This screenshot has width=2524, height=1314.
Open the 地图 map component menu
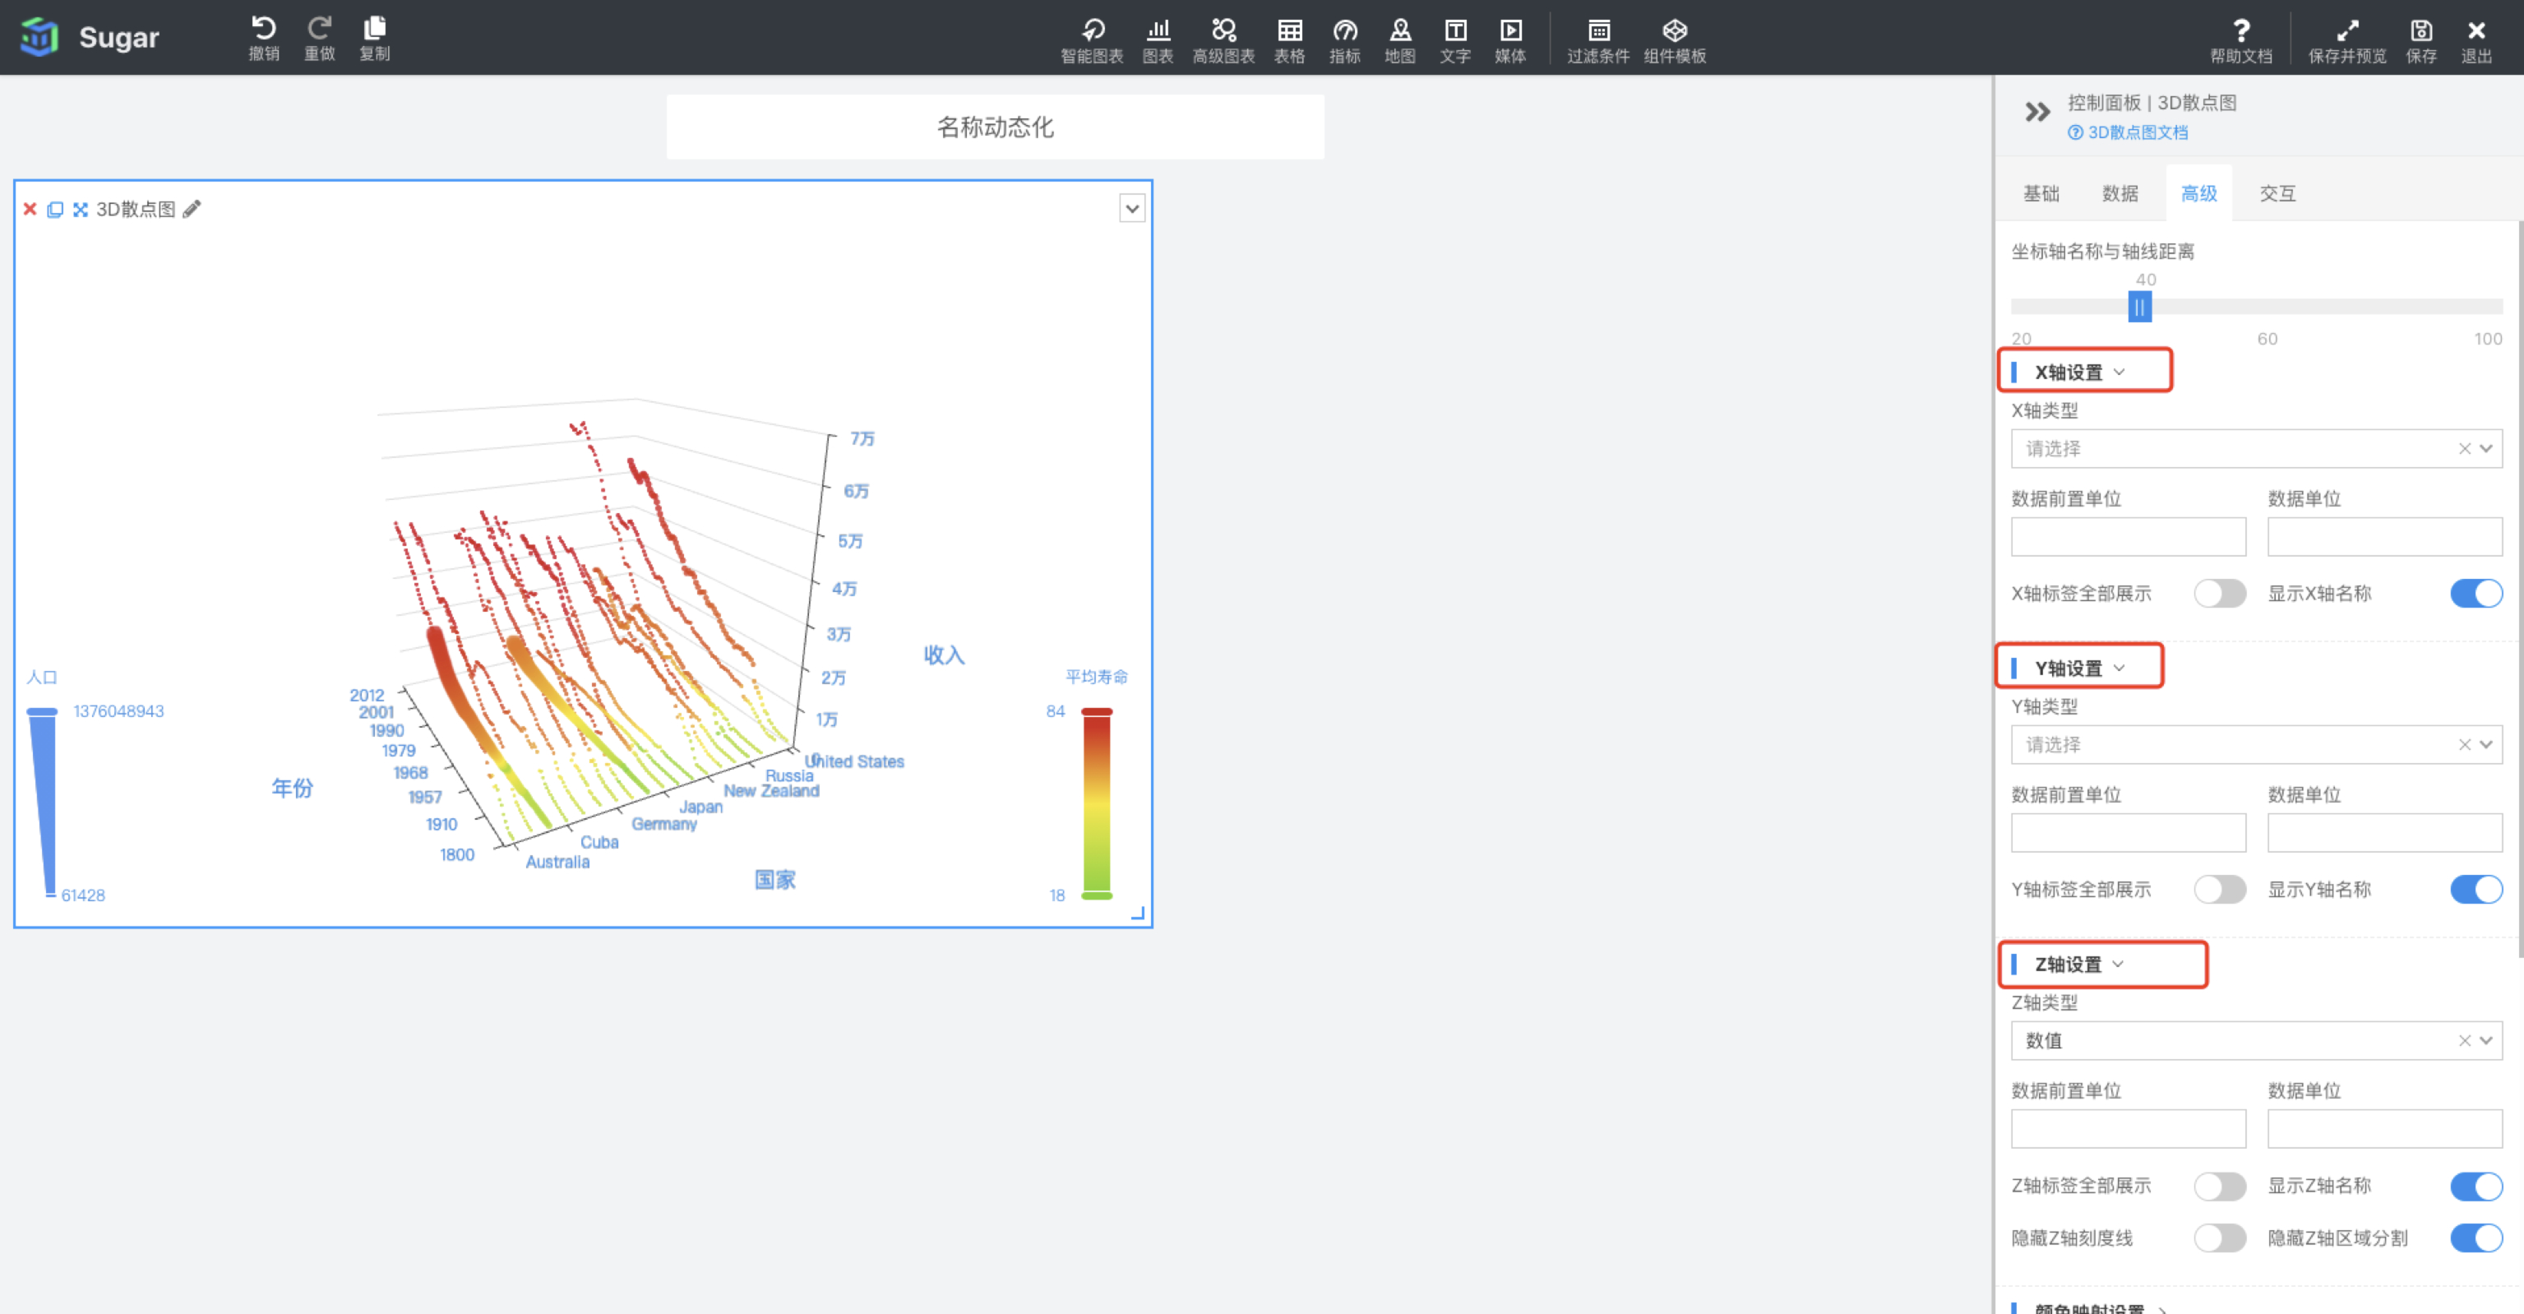click(x=1399, y=40)
